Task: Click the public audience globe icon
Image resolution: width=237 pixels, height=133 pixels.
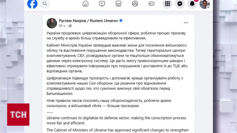Action: click(70, 26)
